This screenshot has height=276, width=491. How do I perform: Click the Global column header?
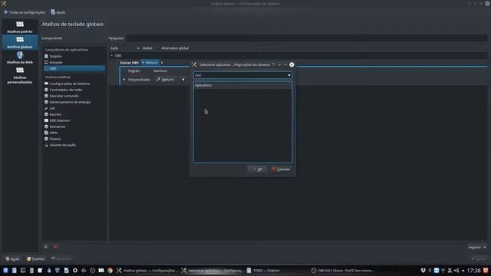pos(147,48)
